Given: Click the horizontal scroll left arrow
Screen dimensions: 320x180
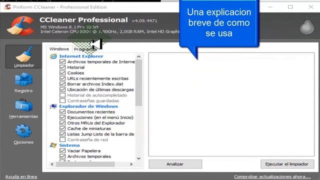Looking at the screenshot, I should click(x=52, y=164).
